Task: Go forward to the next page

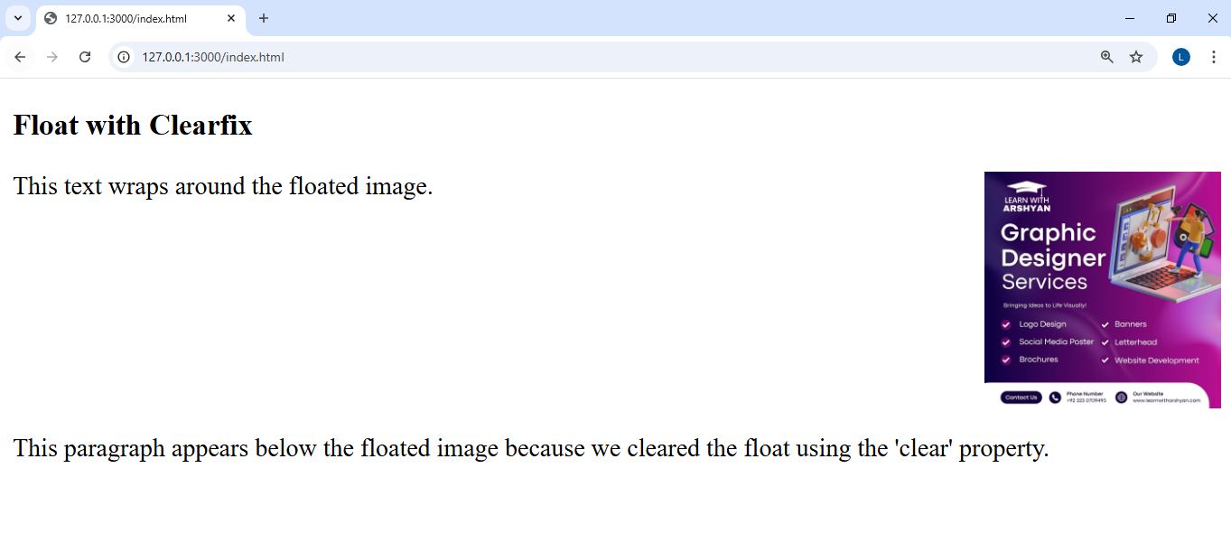Action: point(52,57)
